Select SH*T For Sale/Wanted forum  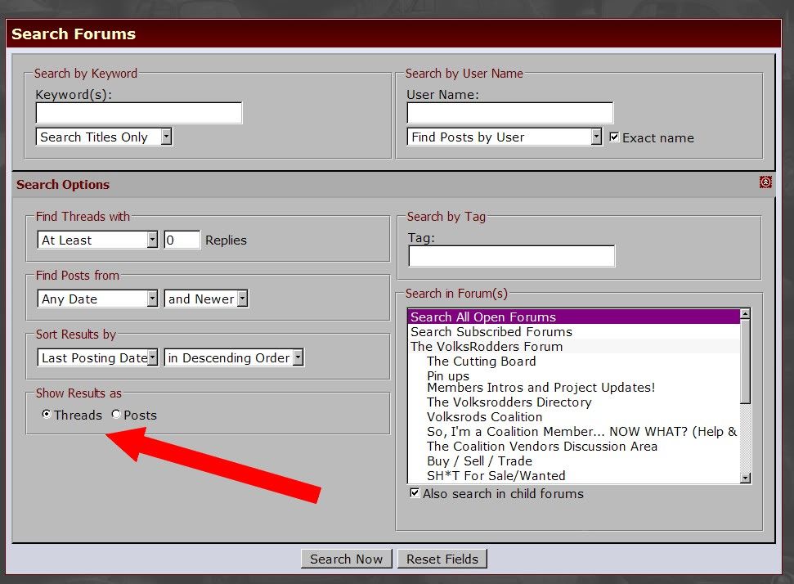coord(574,475)
